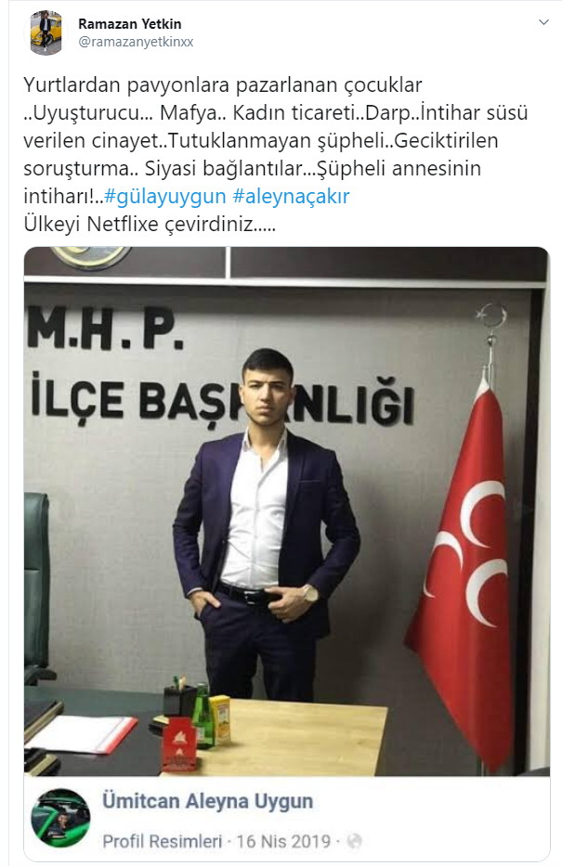The width and height of the screenshot is (562, 866).
Task: Click the 16 Nis 2019 post date
Action: click(283, 841)
